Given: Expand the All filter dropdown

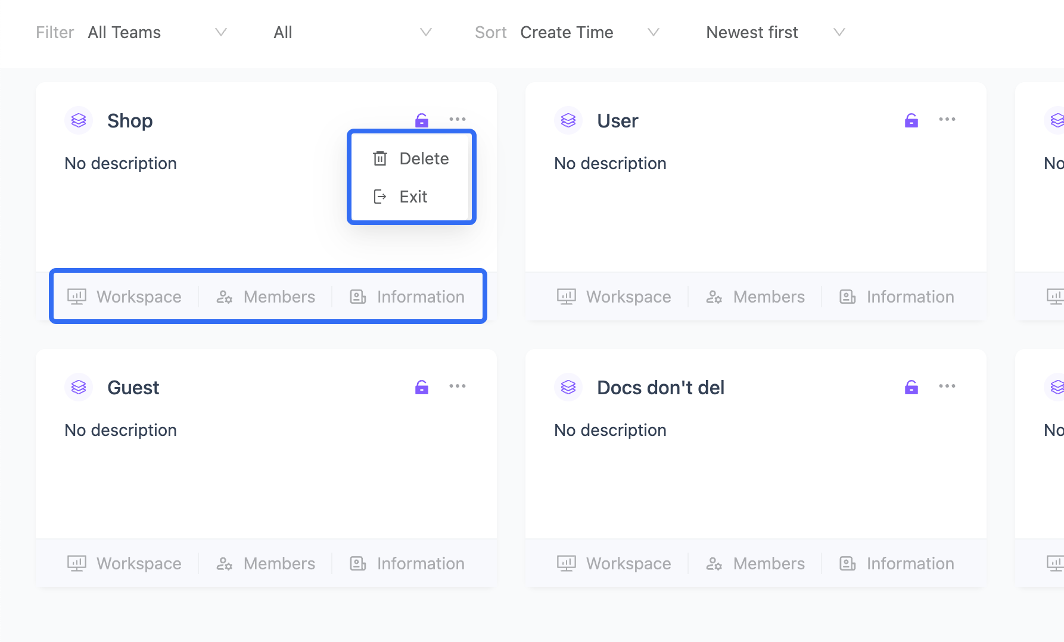Looking at the screenshot, I should [x=352, y=32].
